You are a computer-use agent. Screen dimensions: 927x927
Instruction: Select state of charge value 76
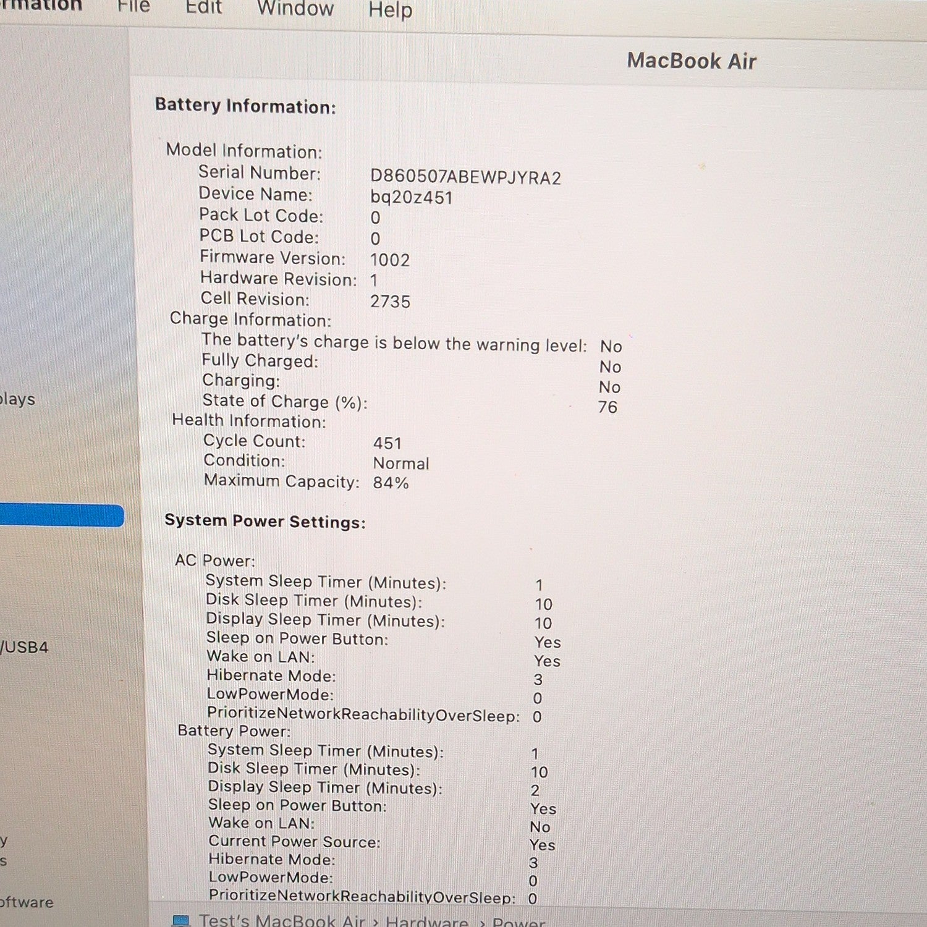click(607, 407)
